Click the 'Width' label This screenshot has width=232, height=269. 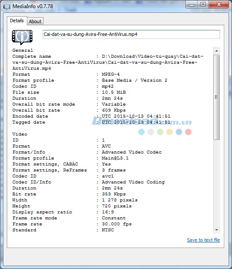[20, 200]
